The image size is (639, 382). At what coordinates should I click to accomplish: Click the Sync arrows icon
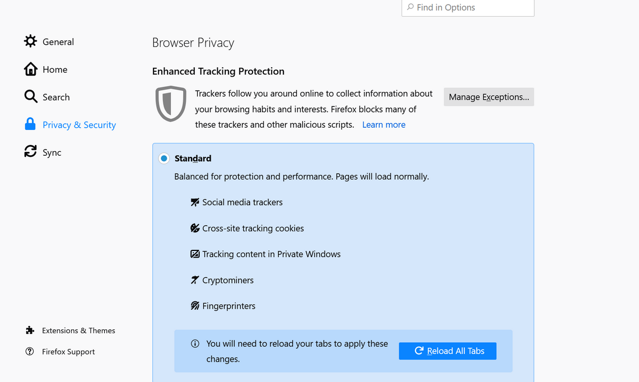pos(30,152)
